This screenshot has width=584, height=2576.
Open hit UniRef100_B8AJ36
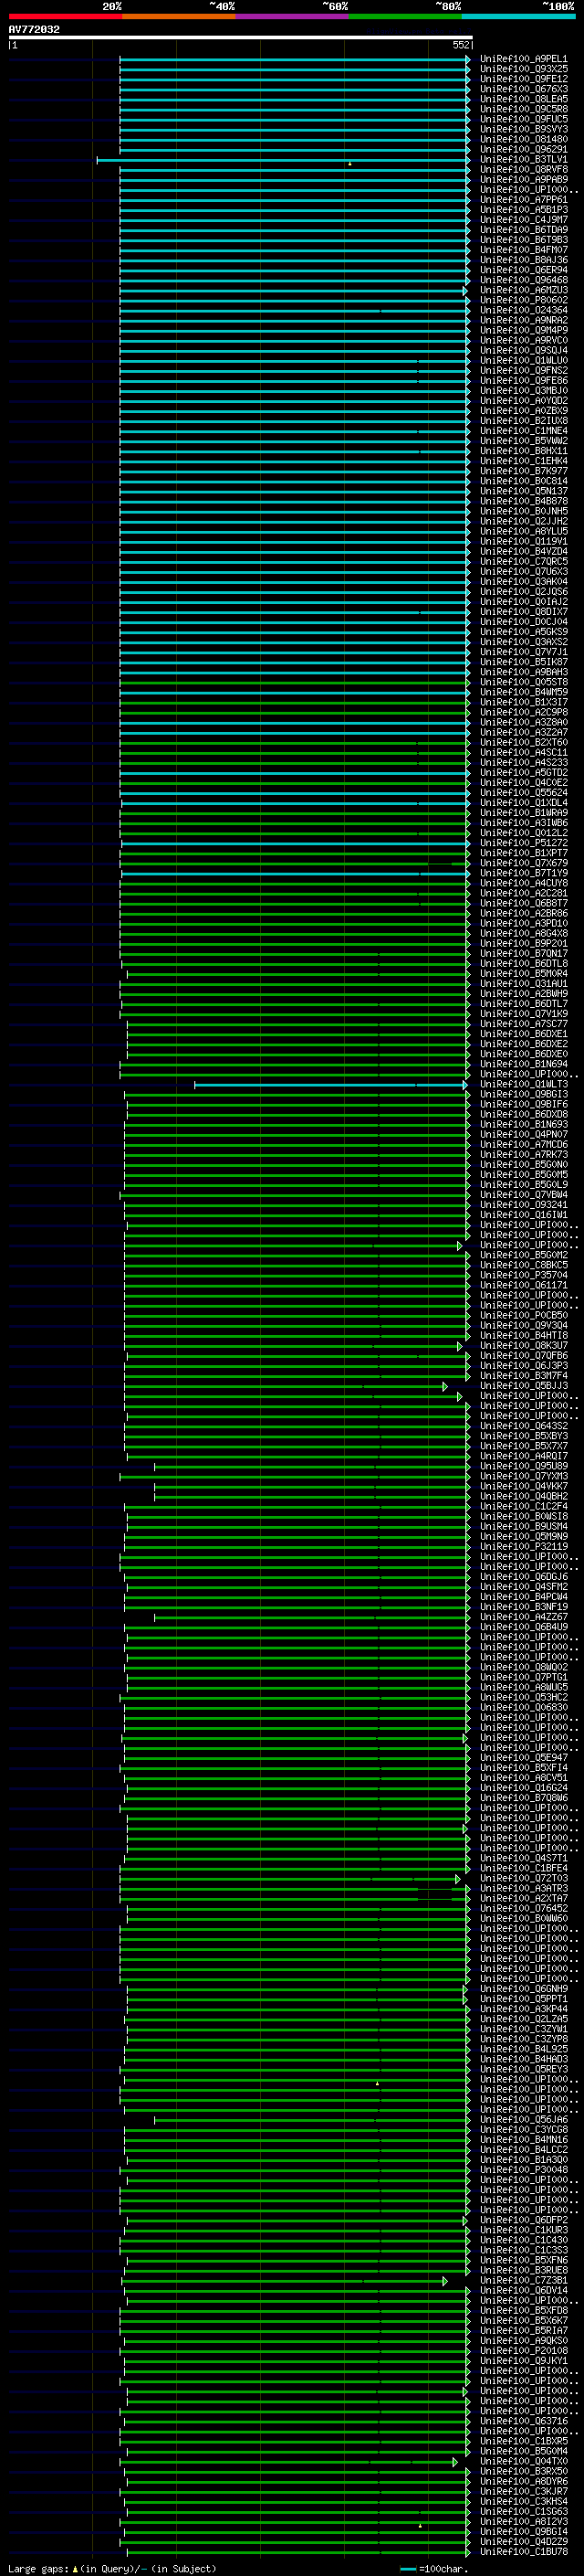523,260
